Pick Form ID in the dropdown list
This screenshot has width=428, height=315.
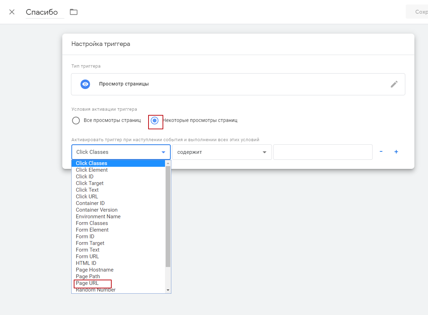tap(85, 237)
